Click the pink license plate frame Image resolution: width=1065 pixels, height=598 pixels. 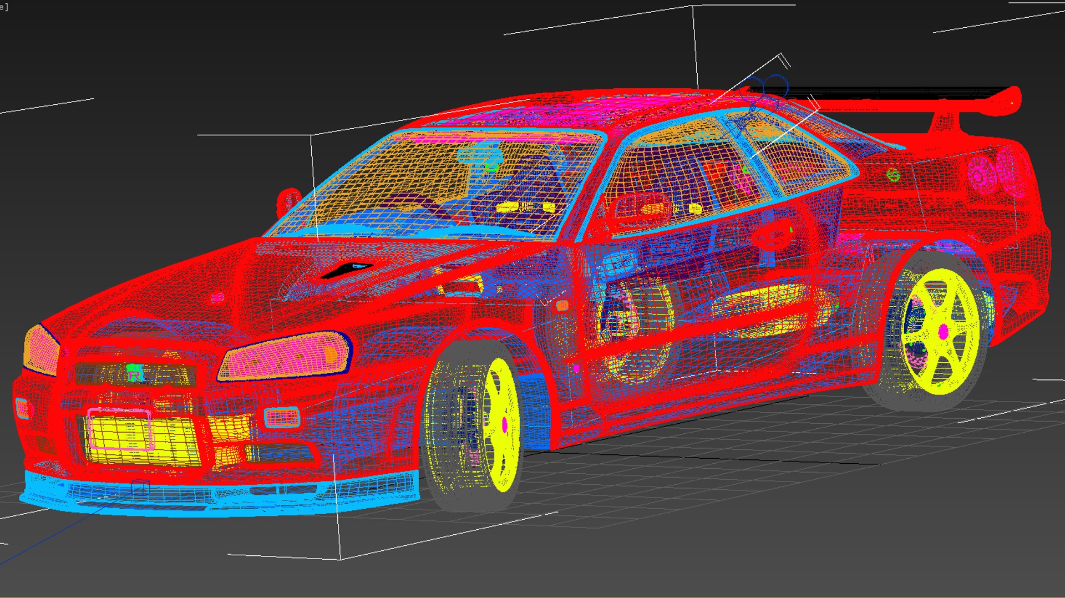point(120,428)
